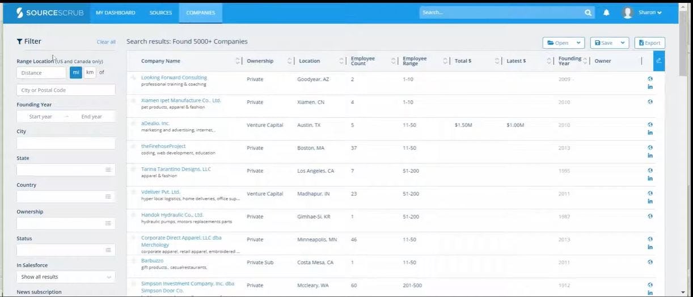Switch distance unit to km
The height and width of the screenshot is (297, 693).
[x=90, y=73]
